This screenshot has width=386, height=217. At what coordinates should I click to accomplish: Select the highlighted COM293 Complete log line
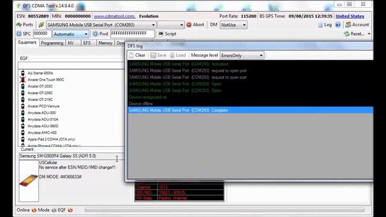click(251, 110)
